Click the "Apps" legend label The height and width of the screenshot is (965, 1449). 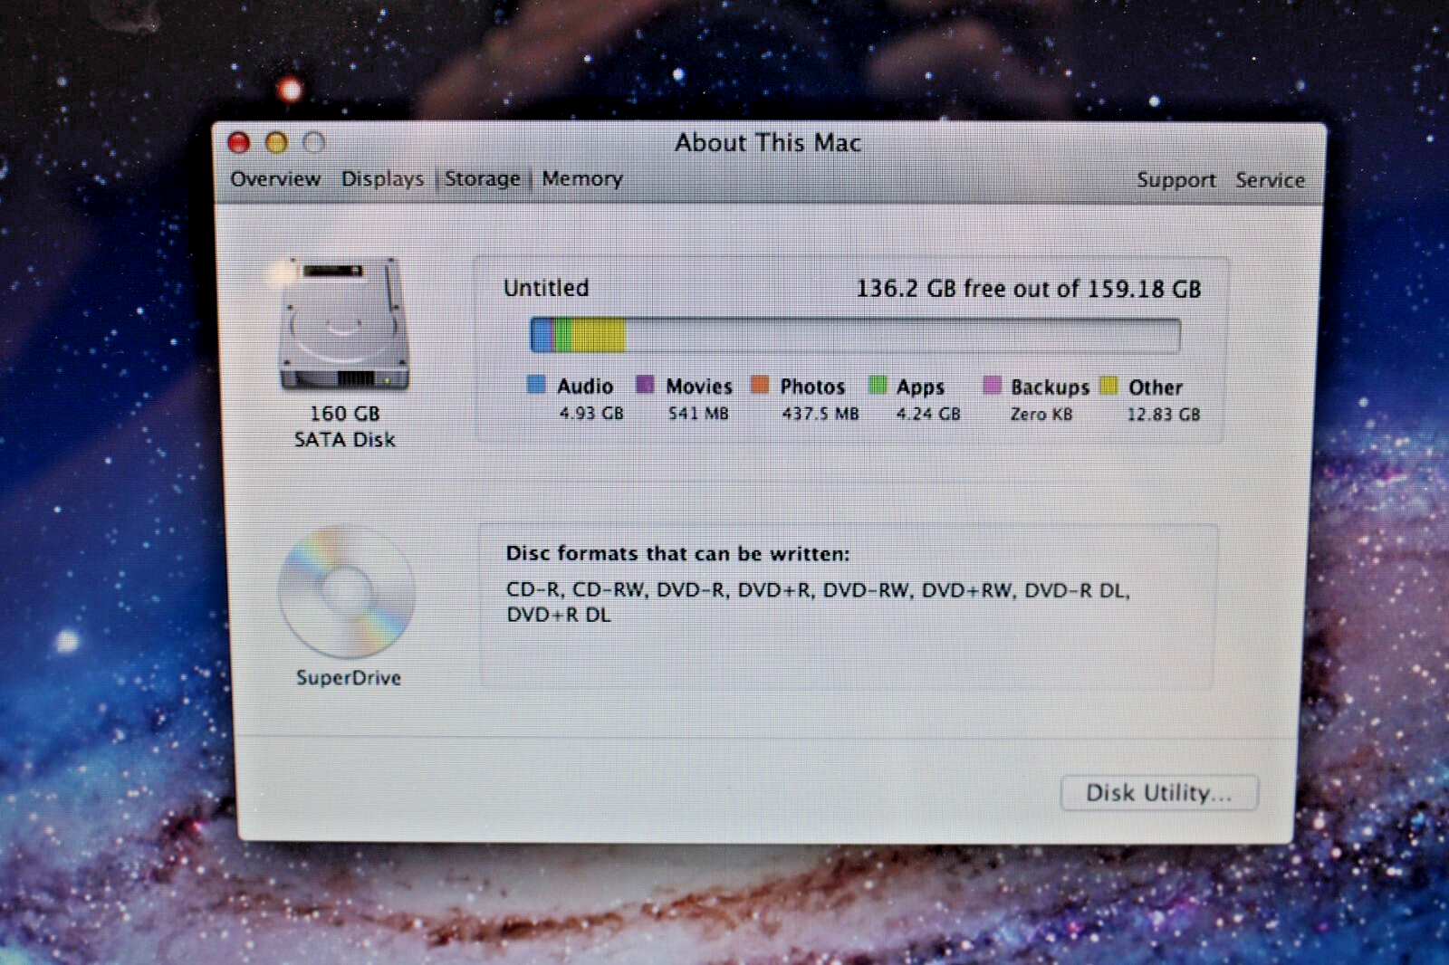pyautogui.click(x=920, y=387)
